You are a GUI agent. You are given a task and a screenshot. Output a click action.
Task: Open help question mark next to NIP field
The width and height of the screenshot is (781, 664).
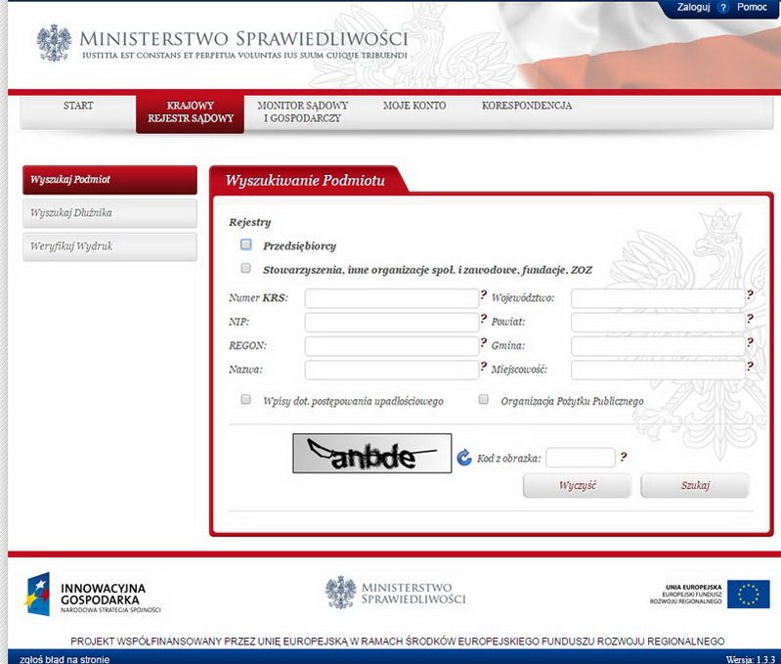[x=483, y=319]
